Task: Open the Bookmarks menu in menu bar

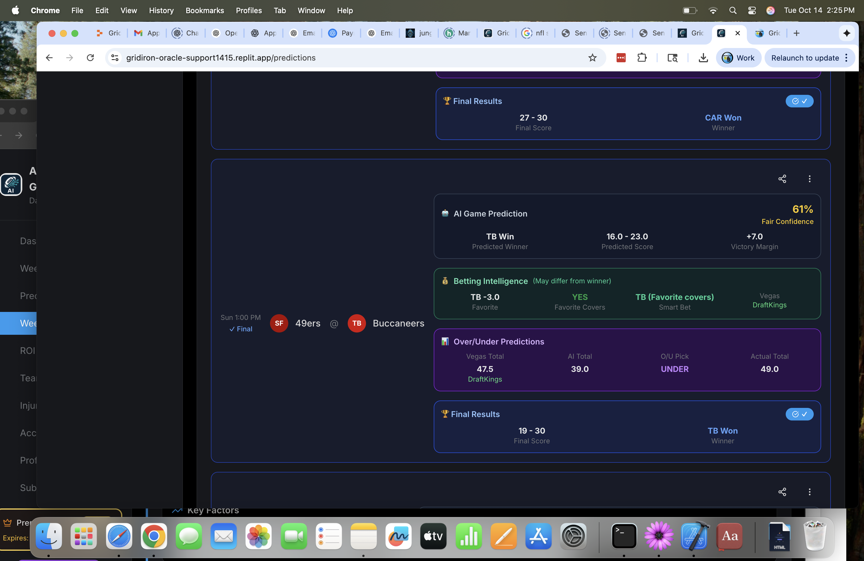Action: (x=204, y=11)
